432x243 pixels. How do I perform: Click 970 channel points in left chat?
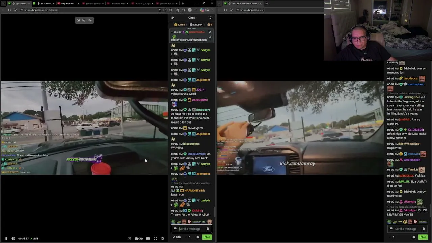click(177, 237)
